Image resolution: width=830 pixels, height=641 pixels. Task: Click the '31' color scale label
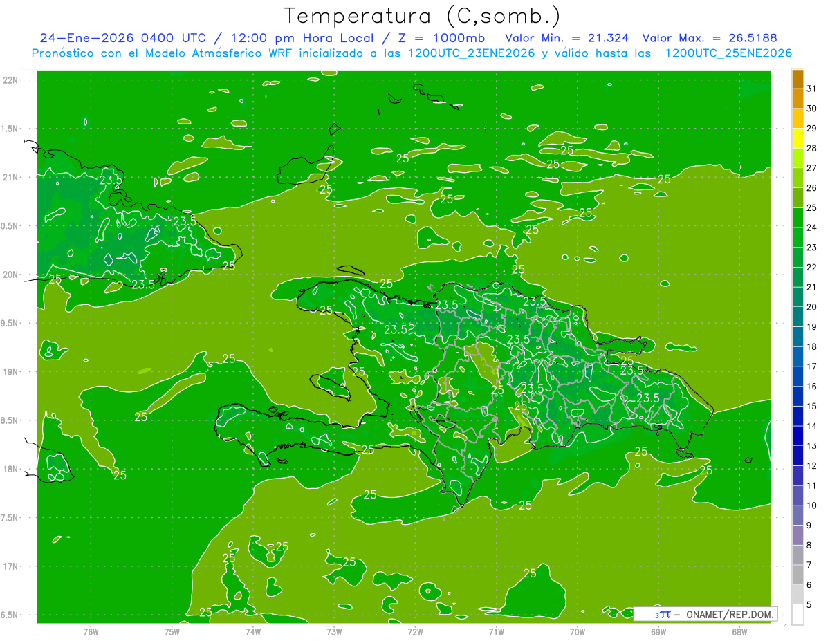812,89
